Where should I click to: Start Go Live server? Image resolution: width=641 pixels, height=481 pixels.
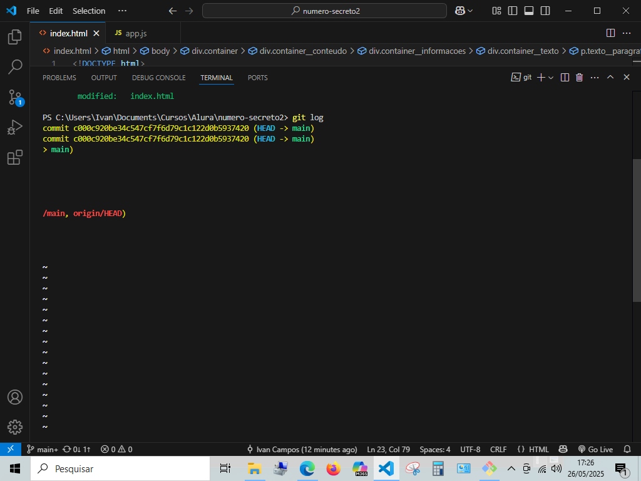pos(596,449)
